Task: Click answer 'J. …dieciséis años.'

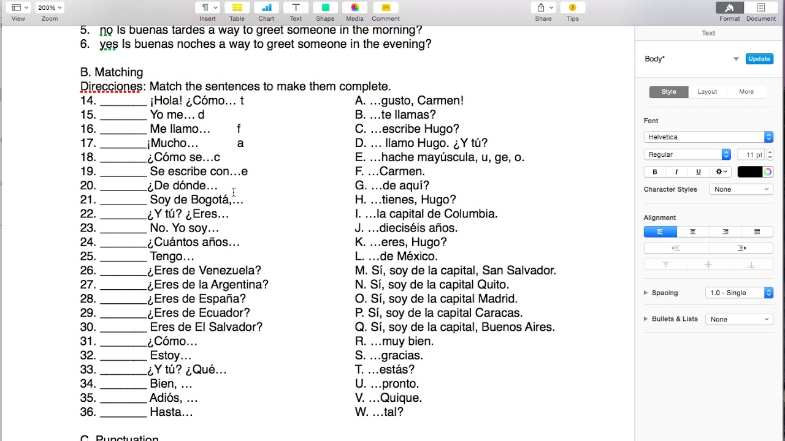Action: [x=406, y=228]
